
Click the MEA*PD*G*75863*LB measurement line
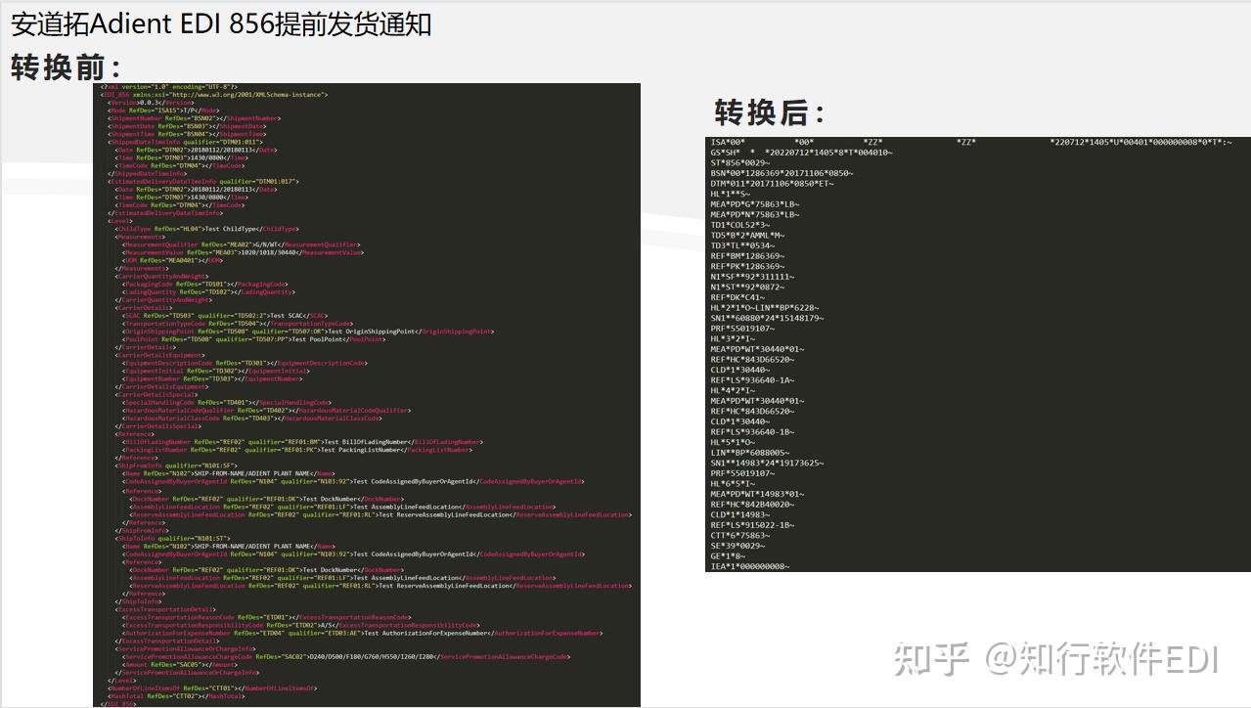(751, 202)
